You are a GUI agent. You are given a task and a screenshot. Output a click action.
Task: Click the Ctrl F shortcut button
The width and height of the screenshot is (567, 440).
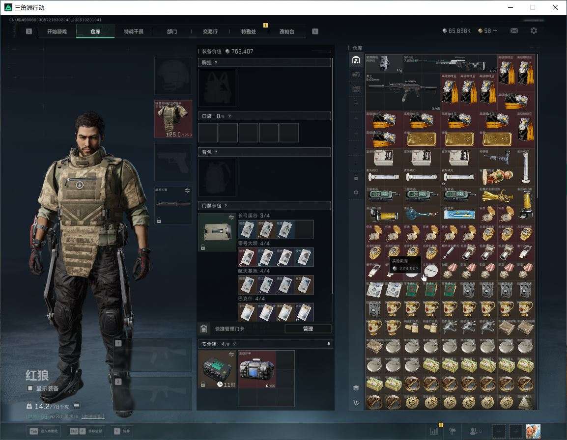[x=86, y=431]
